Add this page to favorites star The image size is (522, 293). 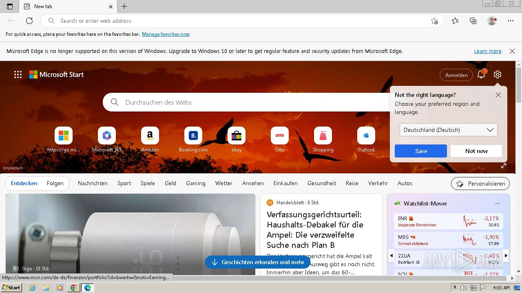click(x=434, y=21)
